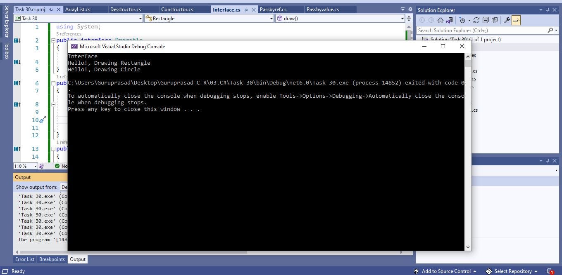The image size is (562, 275).
Task: Open Server Explorer side tab
Action: click(x=6, y=21)
